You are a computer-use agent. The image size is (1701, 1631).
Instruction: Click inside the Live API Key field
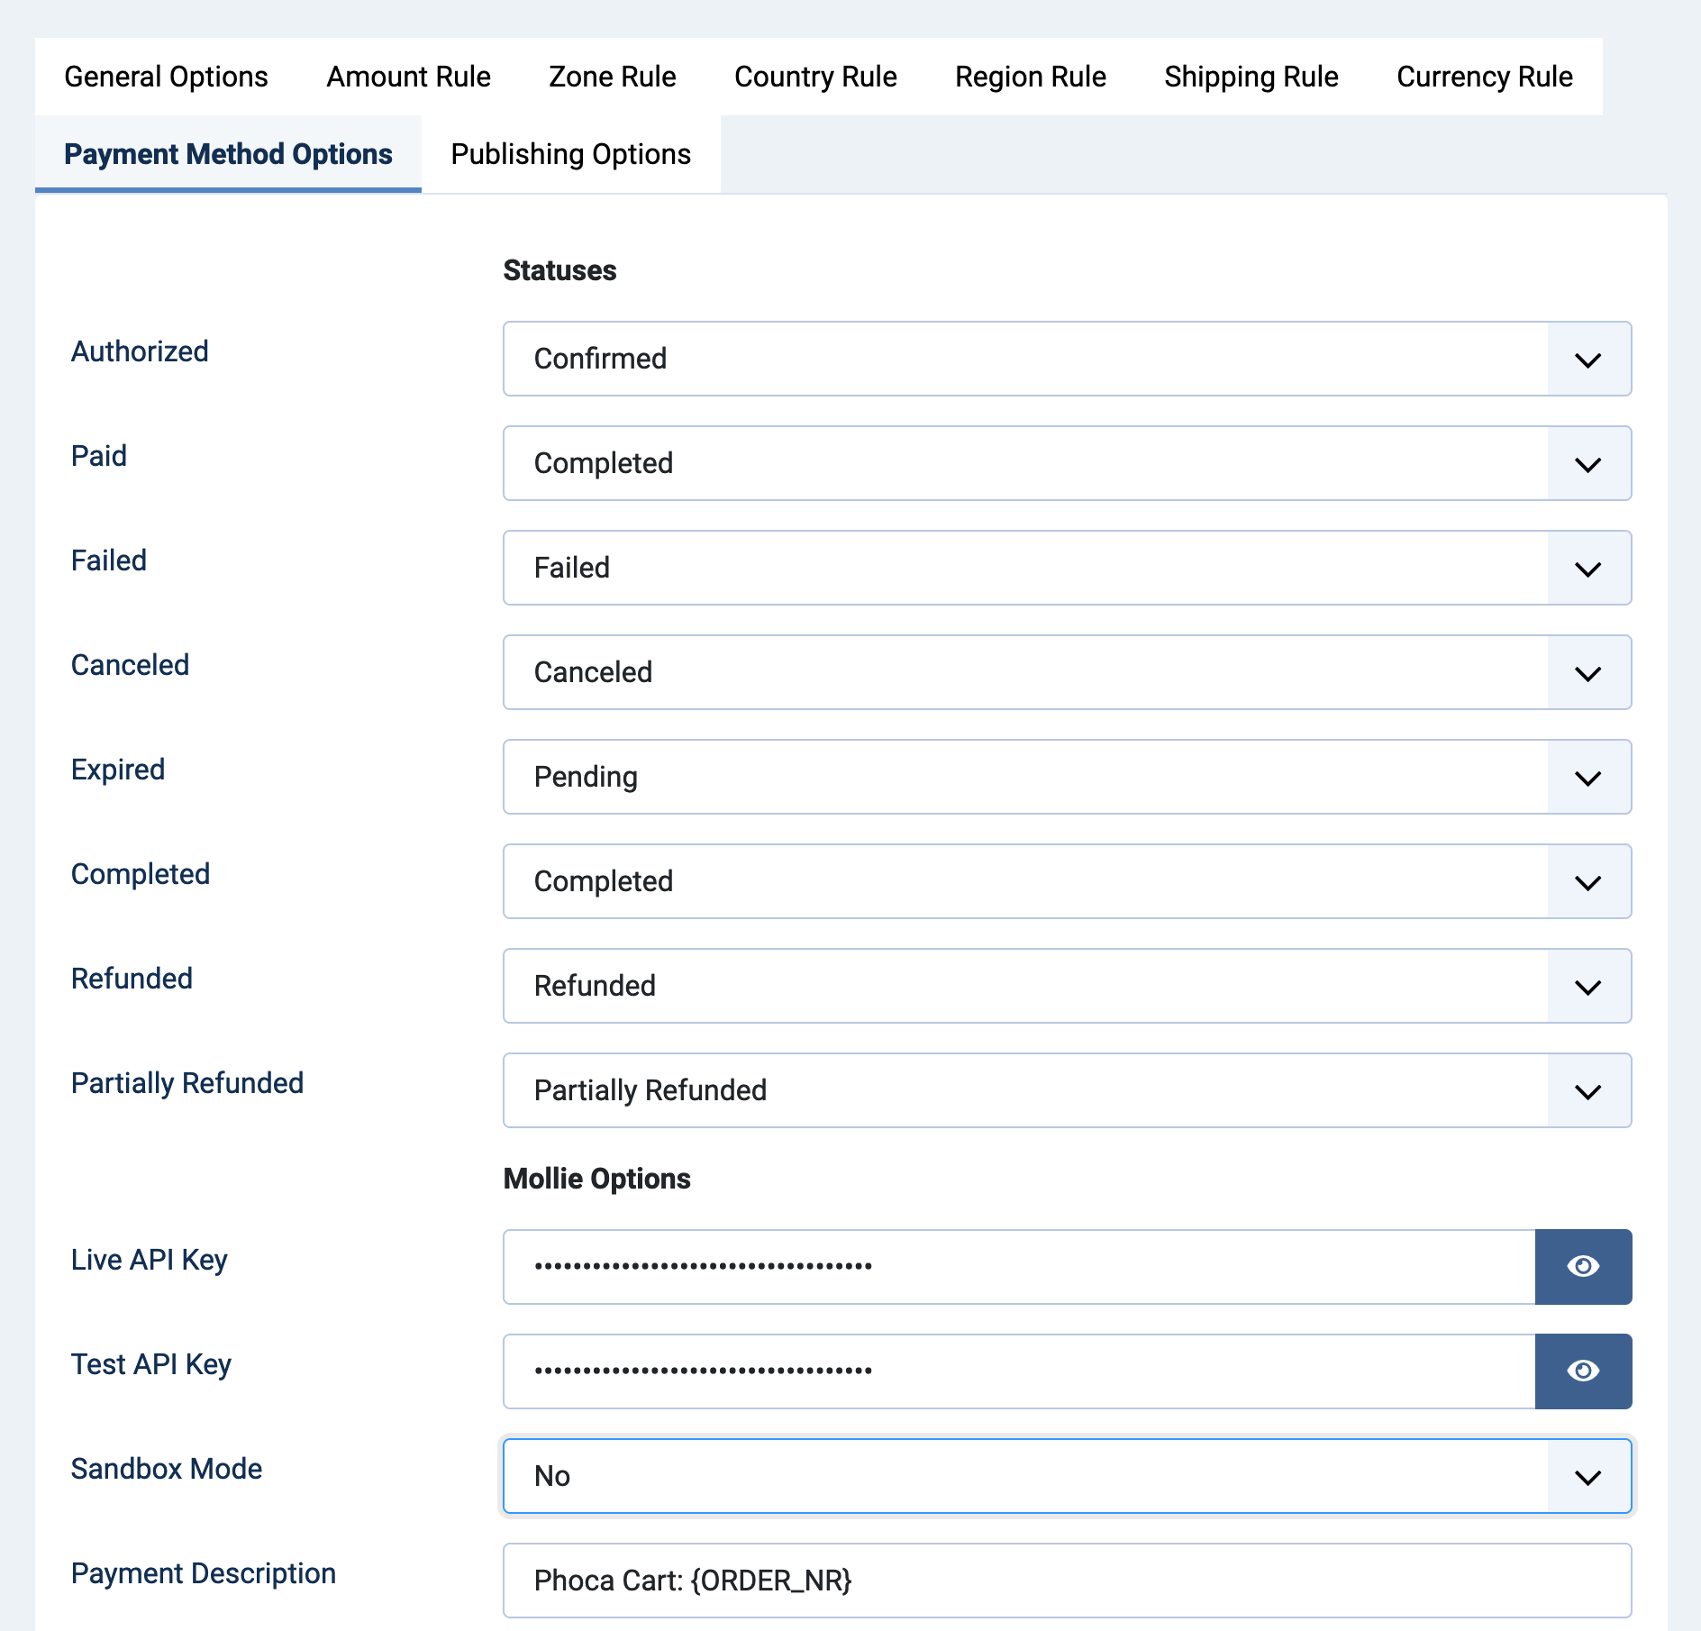click(x=991, y=1266)
